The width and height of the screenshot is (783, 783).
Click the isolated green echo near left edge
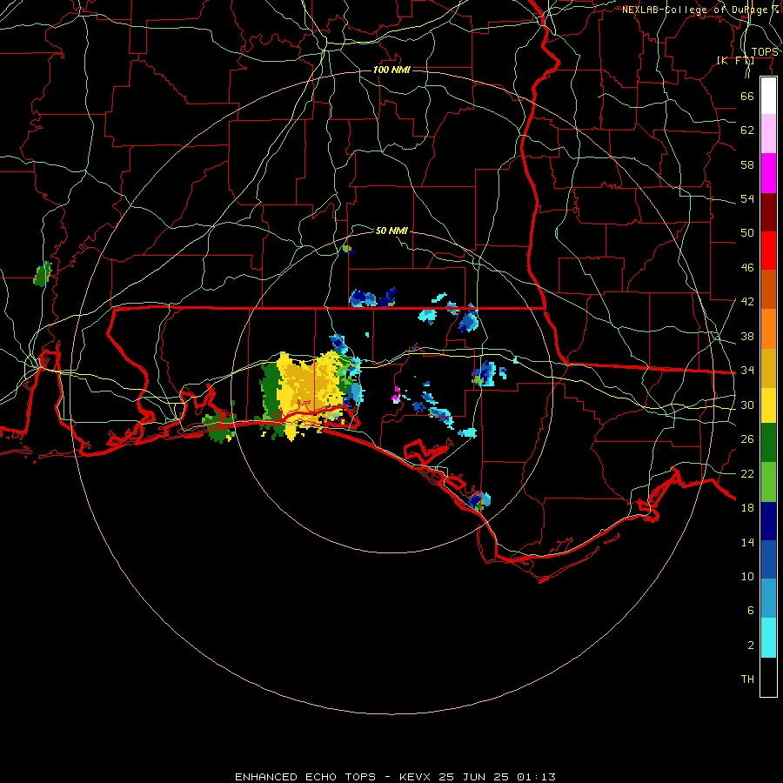tap(43, 274)
